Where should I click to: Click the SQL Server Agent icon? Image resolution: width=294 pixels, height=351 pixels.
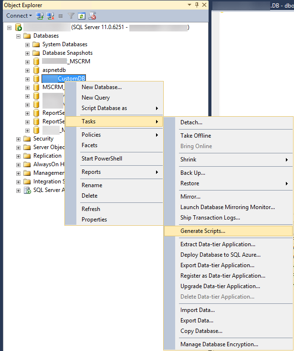27,191
